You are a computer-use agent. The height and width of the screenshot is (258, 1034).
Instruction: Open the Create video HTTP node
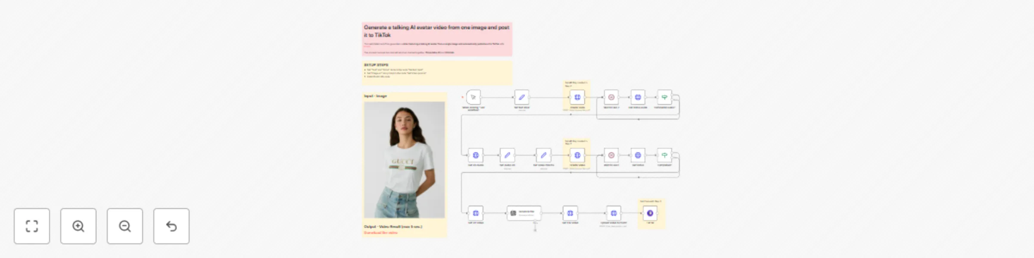[x=577, y=155]
